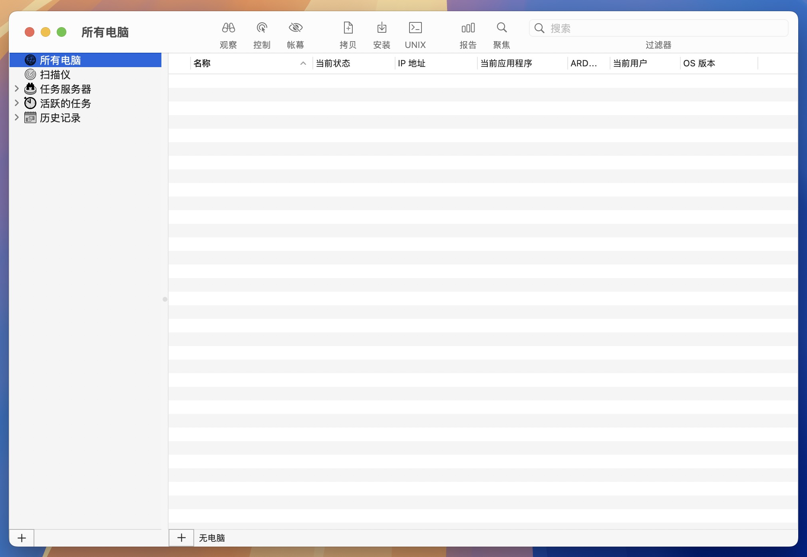Minimize the window with yellow button
This screenshot has height=557, width=807.
coord(46,32)
